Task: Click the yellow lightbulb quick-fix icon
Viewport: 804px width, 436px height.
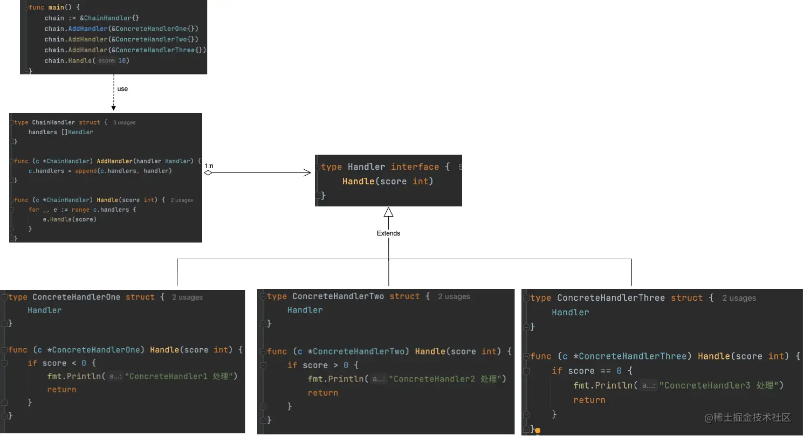Action: click(538, 431)
